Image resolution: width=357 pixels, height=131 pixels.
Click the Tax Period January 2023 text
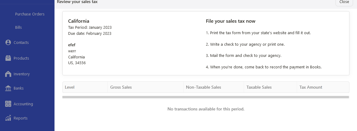point(90,28)
